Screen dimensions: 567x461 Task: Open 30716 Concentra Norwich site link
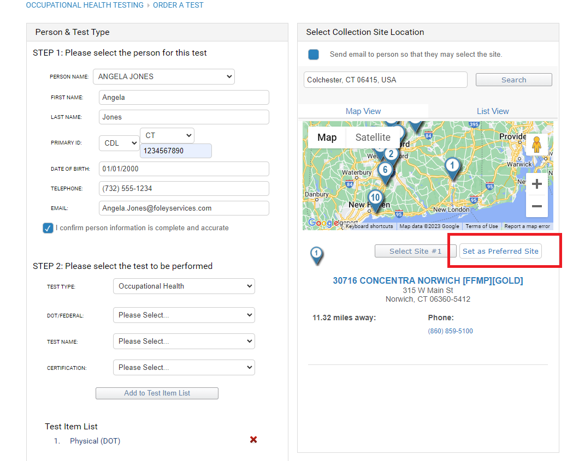(428, 280)
